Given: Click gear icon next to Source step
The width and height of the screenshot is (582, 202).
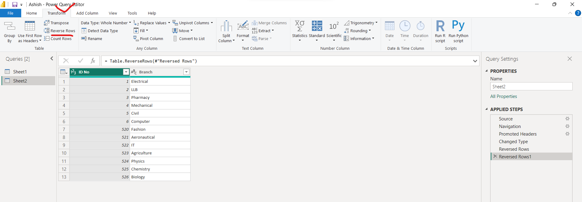Looking at the screenshot, I should 567,119.
